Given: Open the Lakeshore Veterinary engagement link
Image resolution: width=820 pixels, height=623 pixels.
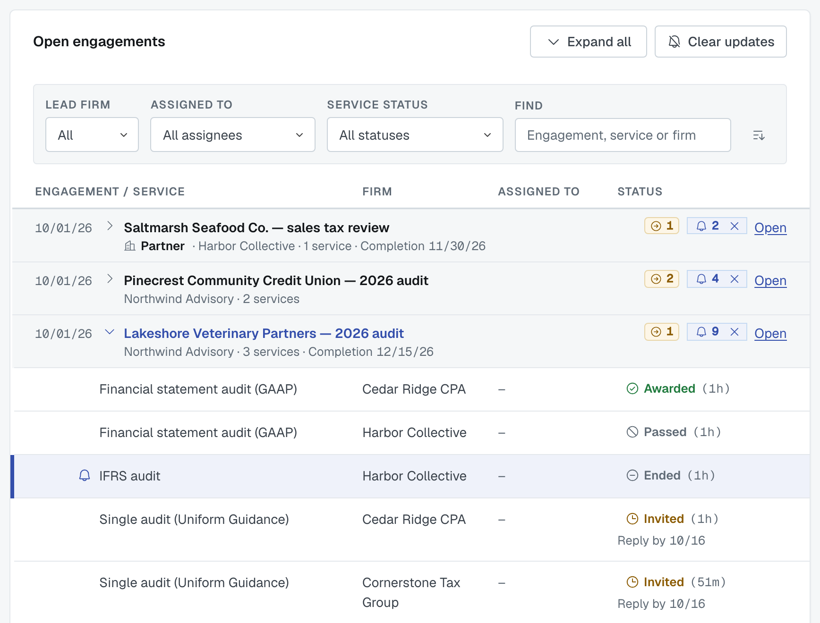Looking at the screenshot, I should coord(770,333).
